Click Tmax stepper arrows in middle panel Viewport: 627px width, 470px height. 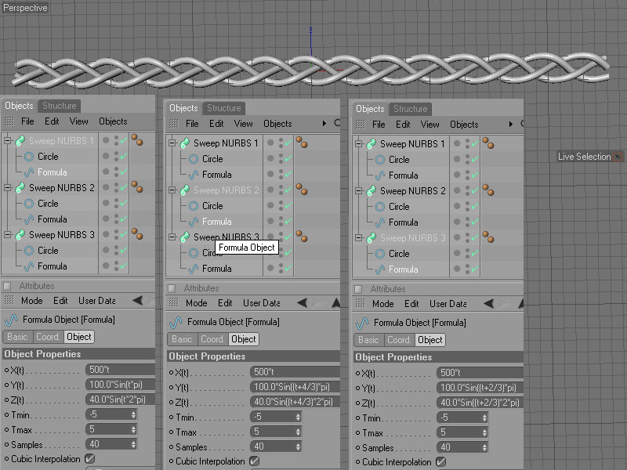298,432
